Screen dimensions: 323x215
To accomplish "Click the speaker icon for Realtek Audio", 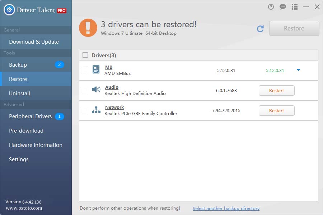I will 96,89.
